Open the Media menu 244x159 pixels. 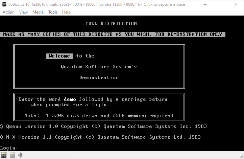coord(38,12)
